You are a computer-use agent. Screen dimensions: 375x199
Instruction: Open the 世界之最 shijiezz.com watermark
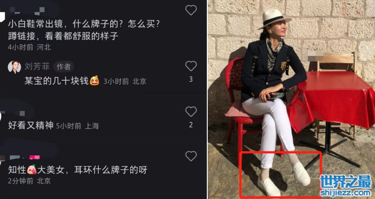tap(346, 186)
